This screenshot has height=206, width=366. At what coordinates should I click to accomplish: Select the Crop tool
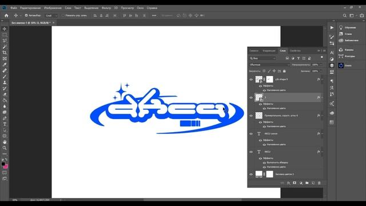click(x=5, y=53)
